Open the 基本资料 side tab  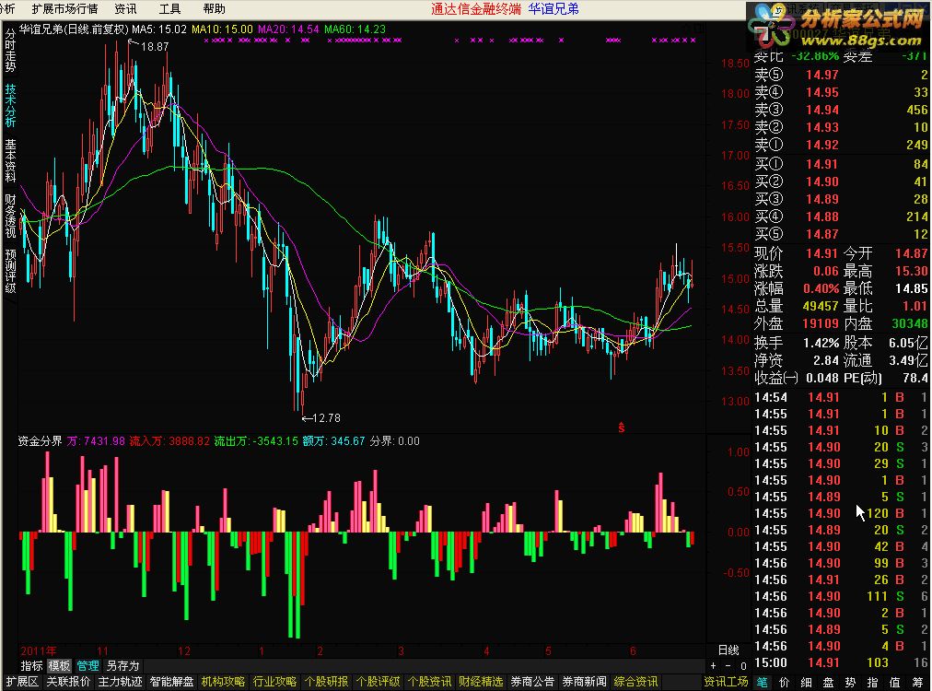click(x=10, y=160)
